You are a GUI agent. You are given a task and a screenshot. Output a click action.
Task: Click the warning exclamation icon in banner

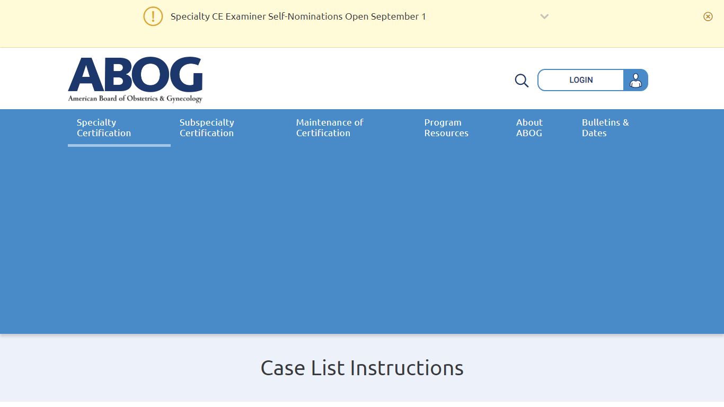pos(153,16)
